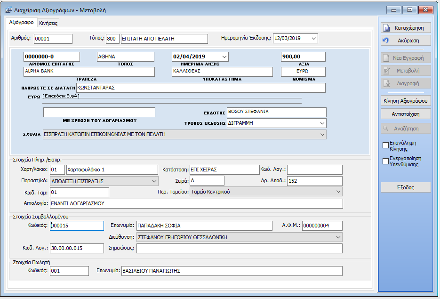The image size is (440, 299).
Task: Expand the Σχόλια comments dropdown
Action: click(322, 135)
